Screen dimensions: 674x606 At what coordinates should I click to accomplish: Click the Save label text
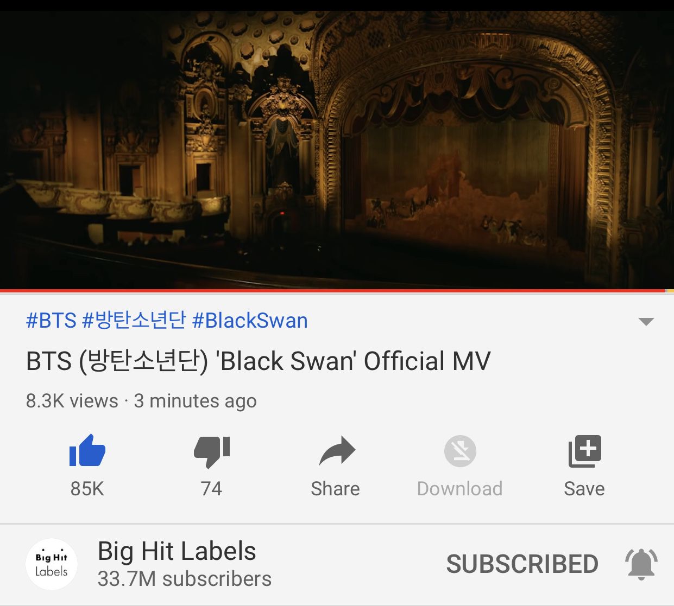click(x=584, y=489)
